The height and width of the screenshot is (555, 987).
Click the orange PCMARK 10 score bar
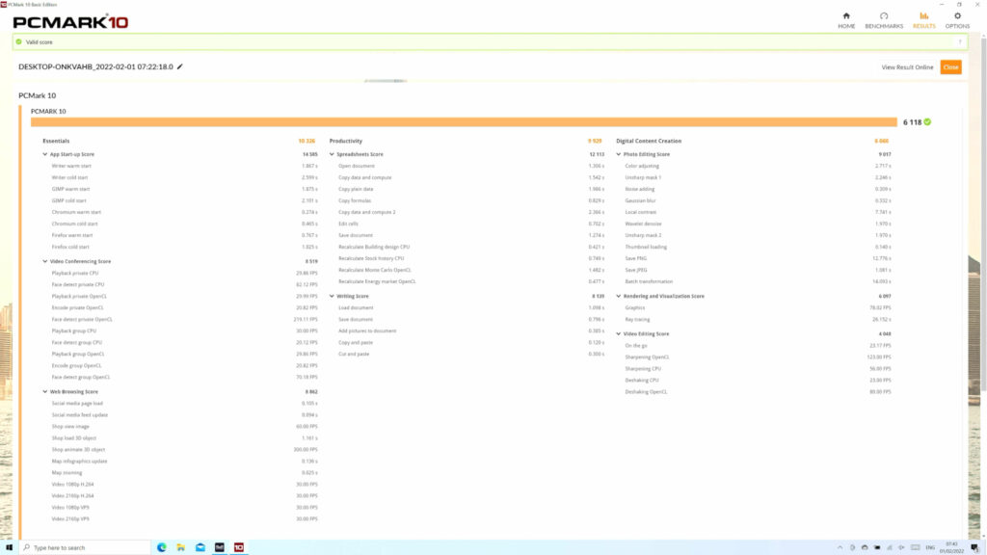pyautogui.click(x=464, y=122)
